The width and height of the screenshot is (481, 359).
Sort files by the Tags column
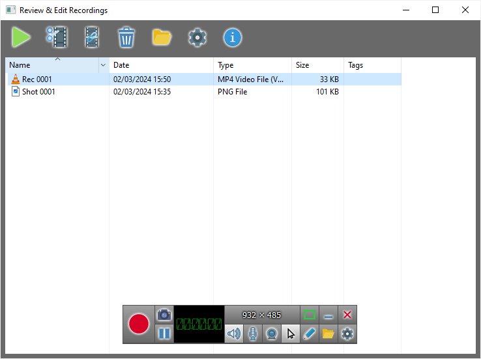372,65
